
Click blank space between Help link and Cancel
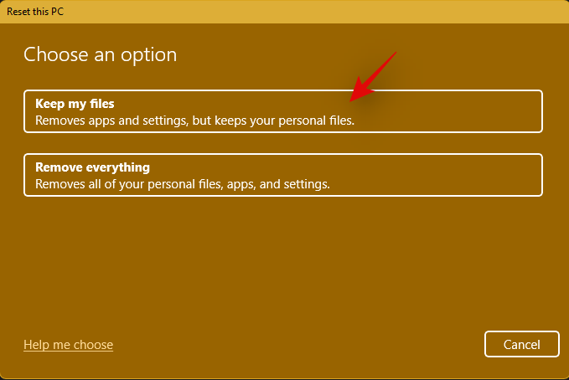tap(293, 345)
